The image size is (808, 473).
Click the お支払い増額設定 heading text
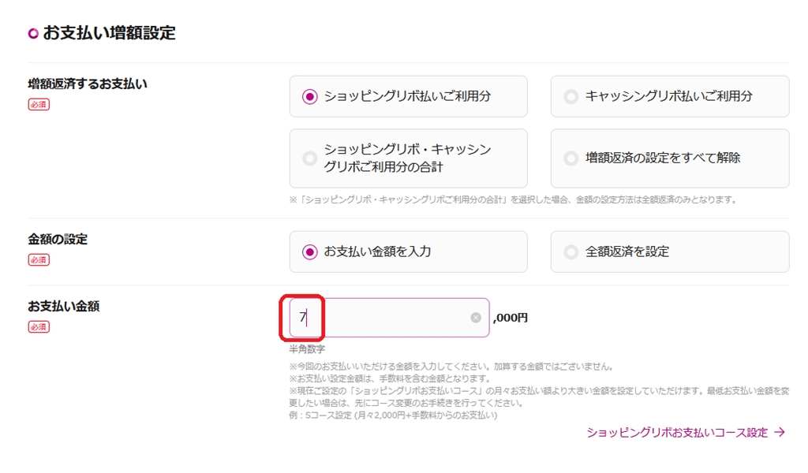[x=109, y=33]
